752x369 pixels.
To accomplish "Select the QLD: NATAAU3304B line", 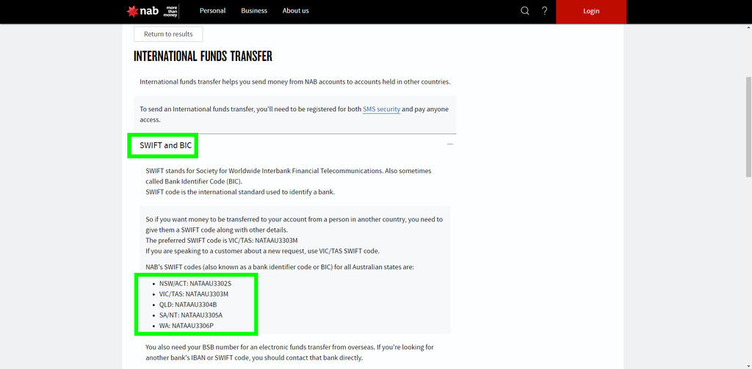I will [x=188, y=304].
